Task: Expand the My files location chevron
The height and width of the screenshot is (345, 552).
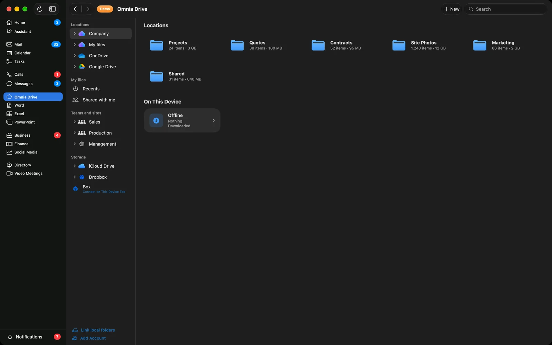Action: tap(75, 45)
